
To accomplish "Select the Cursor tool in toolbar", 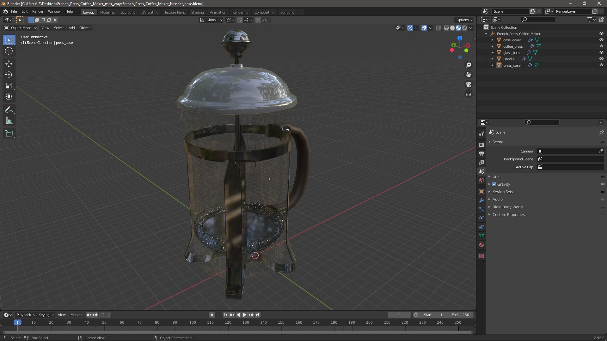I will point(9,51).
